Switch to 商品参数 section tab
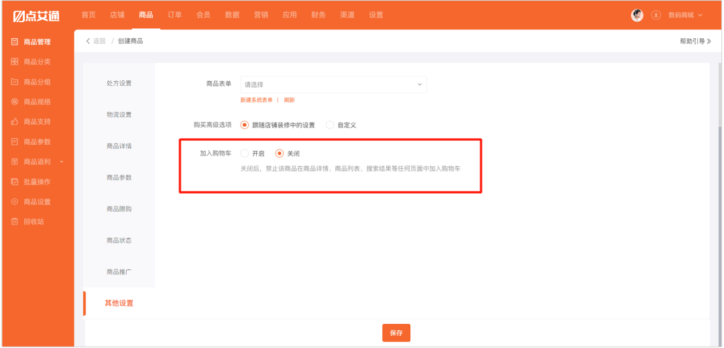Image resolution: width=724 pixels, height=348 pixels. pyautogui.click(x=119, y=178)
